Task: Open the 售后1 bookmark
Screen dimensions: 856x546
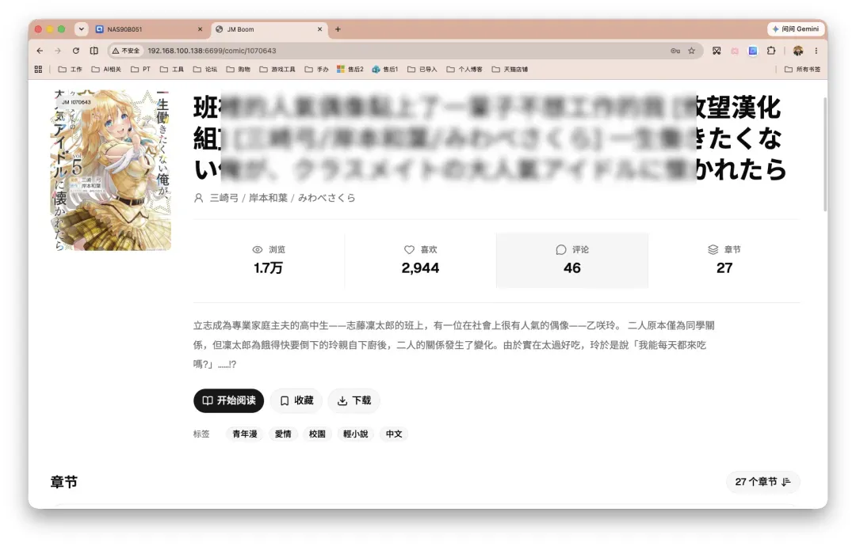Action: 385,69
